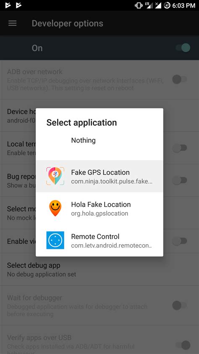Choose Remote Control from the list

click(x=99, y=240)
